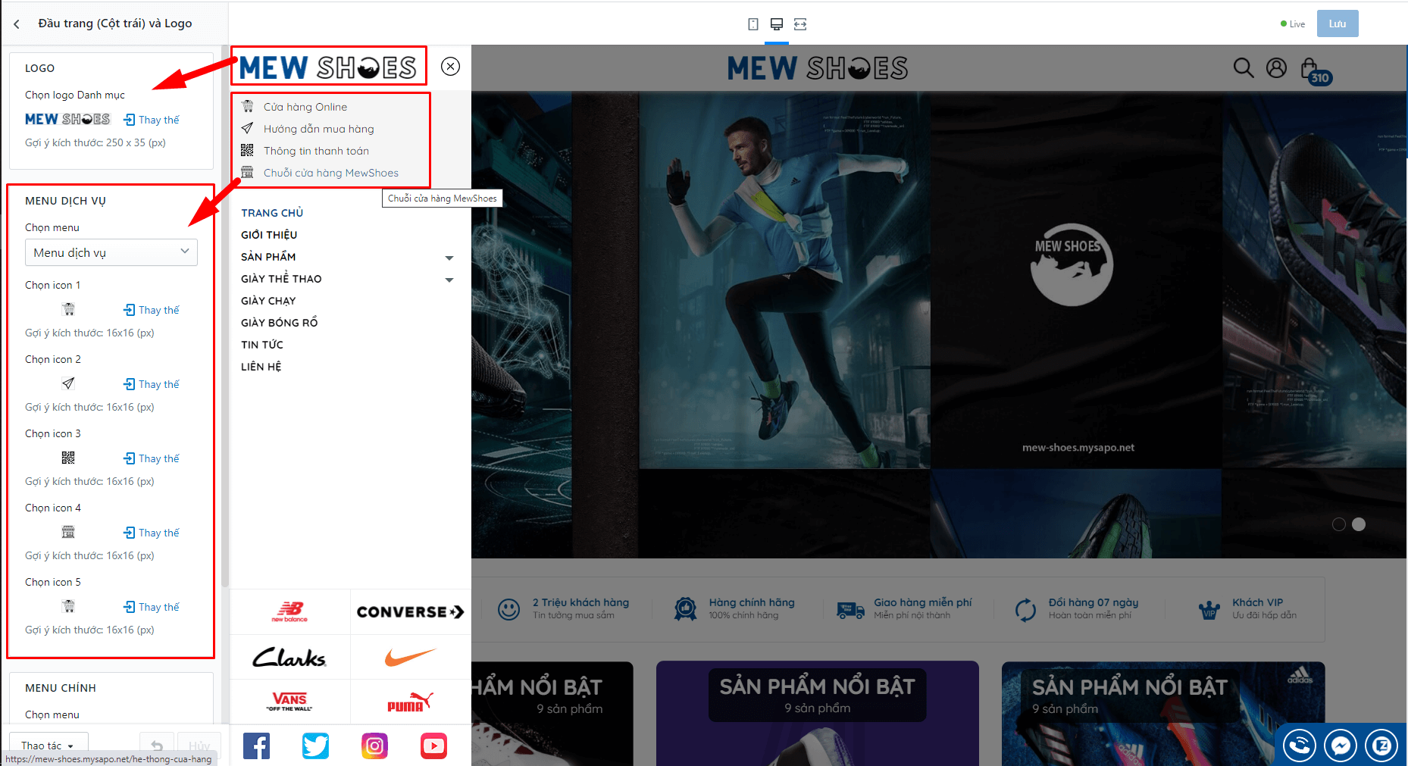This screenshot has width=1408, height=766.
Task: Click the Lưu save button
Action: [x=1338, y=23]
